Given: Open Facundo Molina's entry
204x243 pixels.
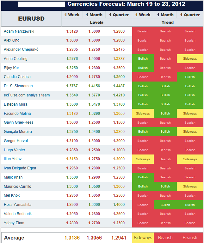Looking at the screenshot, I should click(x=17, y=114).
